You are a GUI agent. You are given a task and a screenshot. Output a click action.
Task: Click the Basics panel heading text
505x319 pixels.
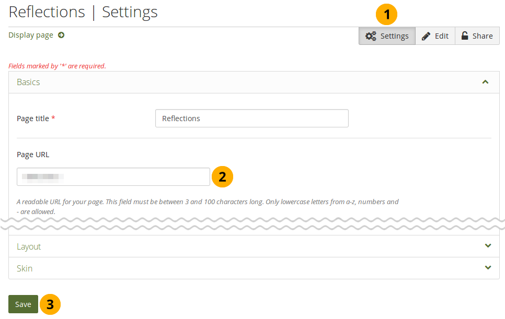point(28,82)
